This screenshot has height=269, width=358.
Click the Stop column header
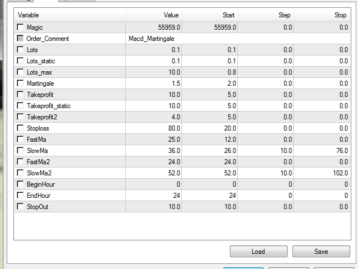322,15
